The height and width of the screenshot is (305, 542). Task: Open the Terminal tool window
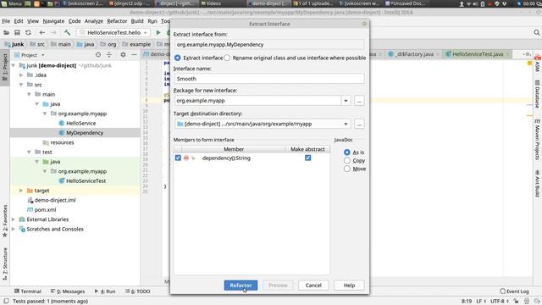click(x=28, y=291)
